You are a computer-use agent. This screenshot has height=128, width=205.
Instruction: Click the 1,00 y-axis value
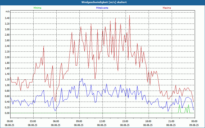pos(7,85)
